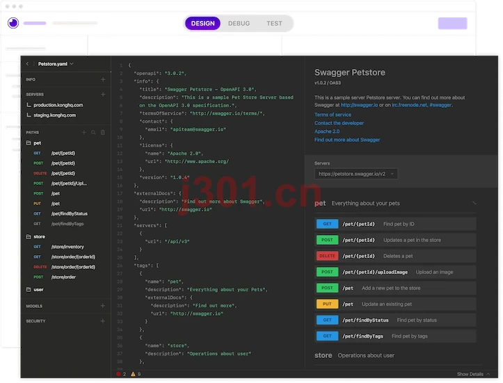Add a new server with plus icon

point(103,95)
